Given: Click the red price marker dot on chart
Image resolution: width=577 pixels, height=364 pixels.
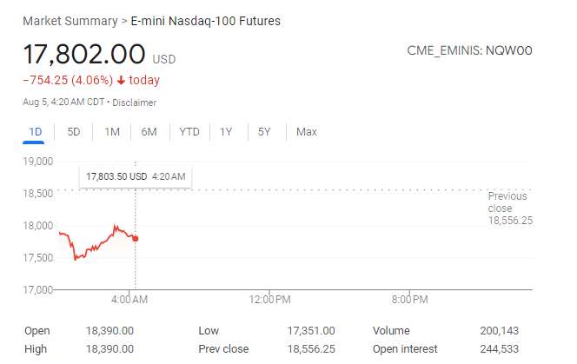Looking at the screenshot, I should tap(135, 238).
